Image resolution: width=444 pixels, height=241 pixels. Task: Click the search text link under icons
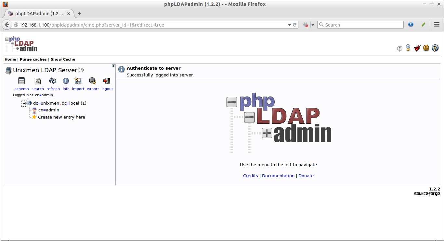[38, 89]
